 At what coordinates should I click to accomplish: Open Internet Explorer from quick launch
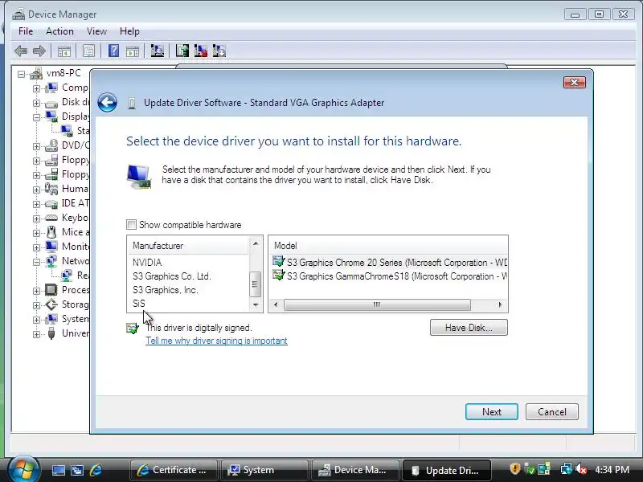(96, 470)
